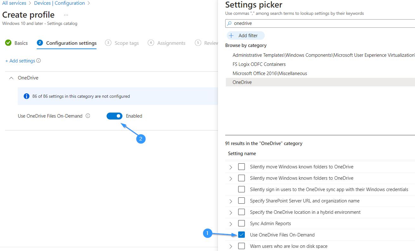Check Specify SharePoint Server URL checkbox

click(242, 201)
